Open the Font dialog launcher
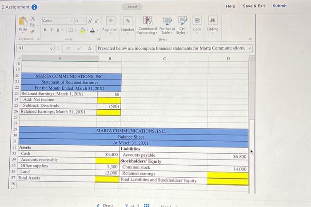 (99, 39)
